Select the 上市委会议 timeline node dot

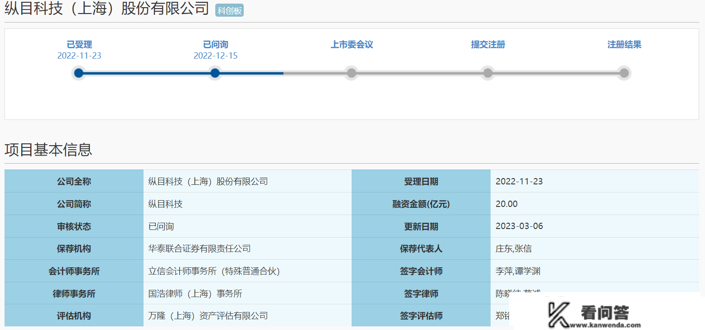click(352, 73)
